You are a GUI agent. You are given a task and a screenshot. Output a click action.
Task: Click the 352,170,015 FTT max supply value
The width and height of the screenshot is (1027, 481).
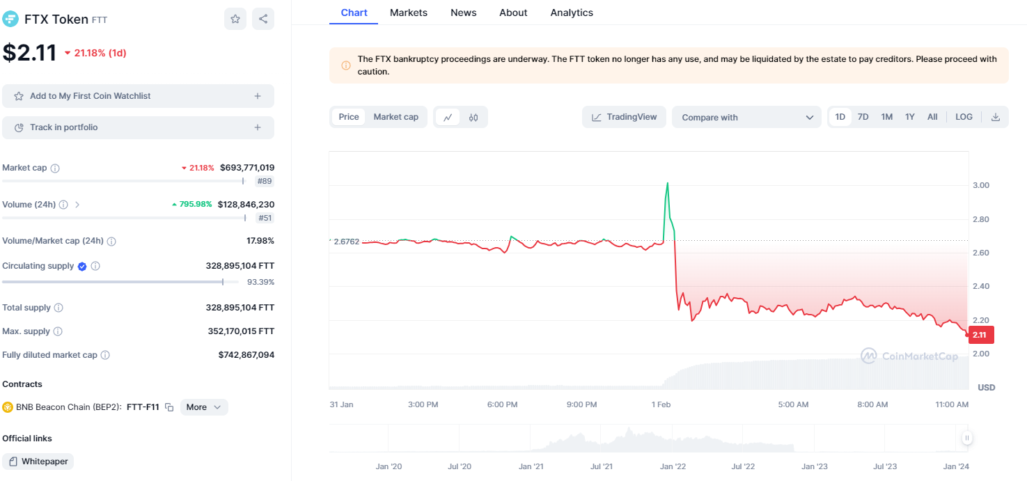[241, 331]
